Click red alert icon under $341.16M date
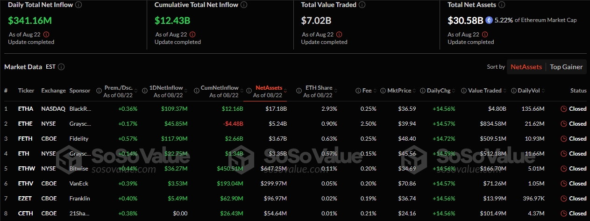The width and height of the screenshot is (590, 221). click(46, 34)
